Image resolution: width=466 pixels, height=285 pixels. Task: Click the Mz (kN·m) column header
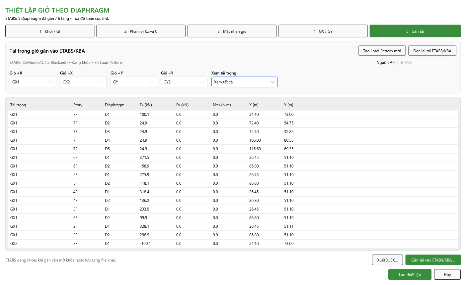[x=222, y=105]
